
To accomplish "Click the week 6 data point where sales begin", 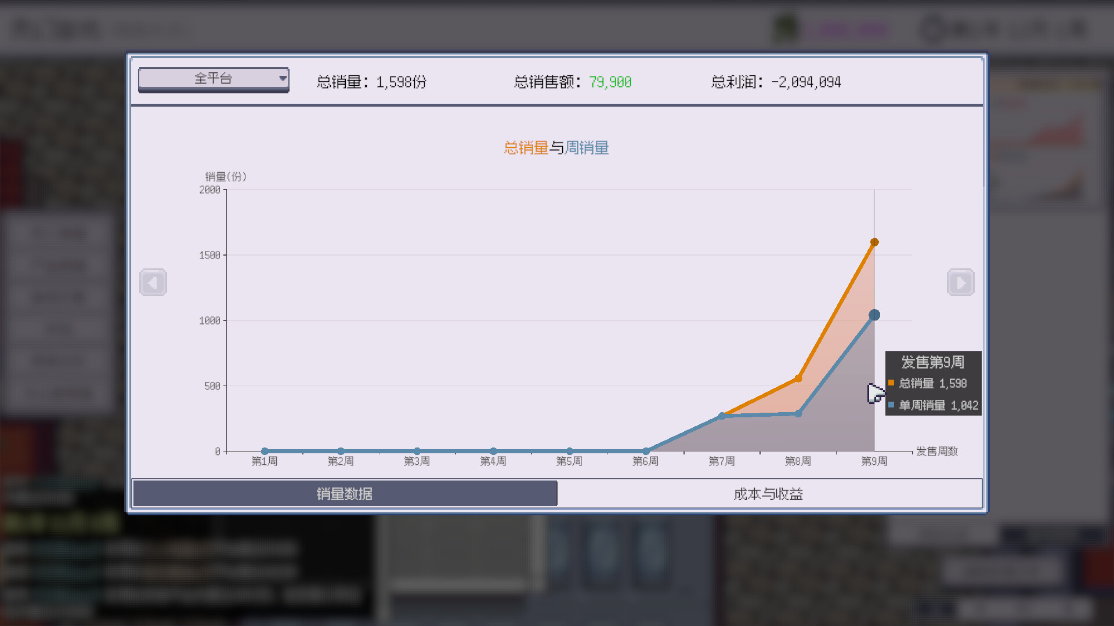I will pos(645,451).
